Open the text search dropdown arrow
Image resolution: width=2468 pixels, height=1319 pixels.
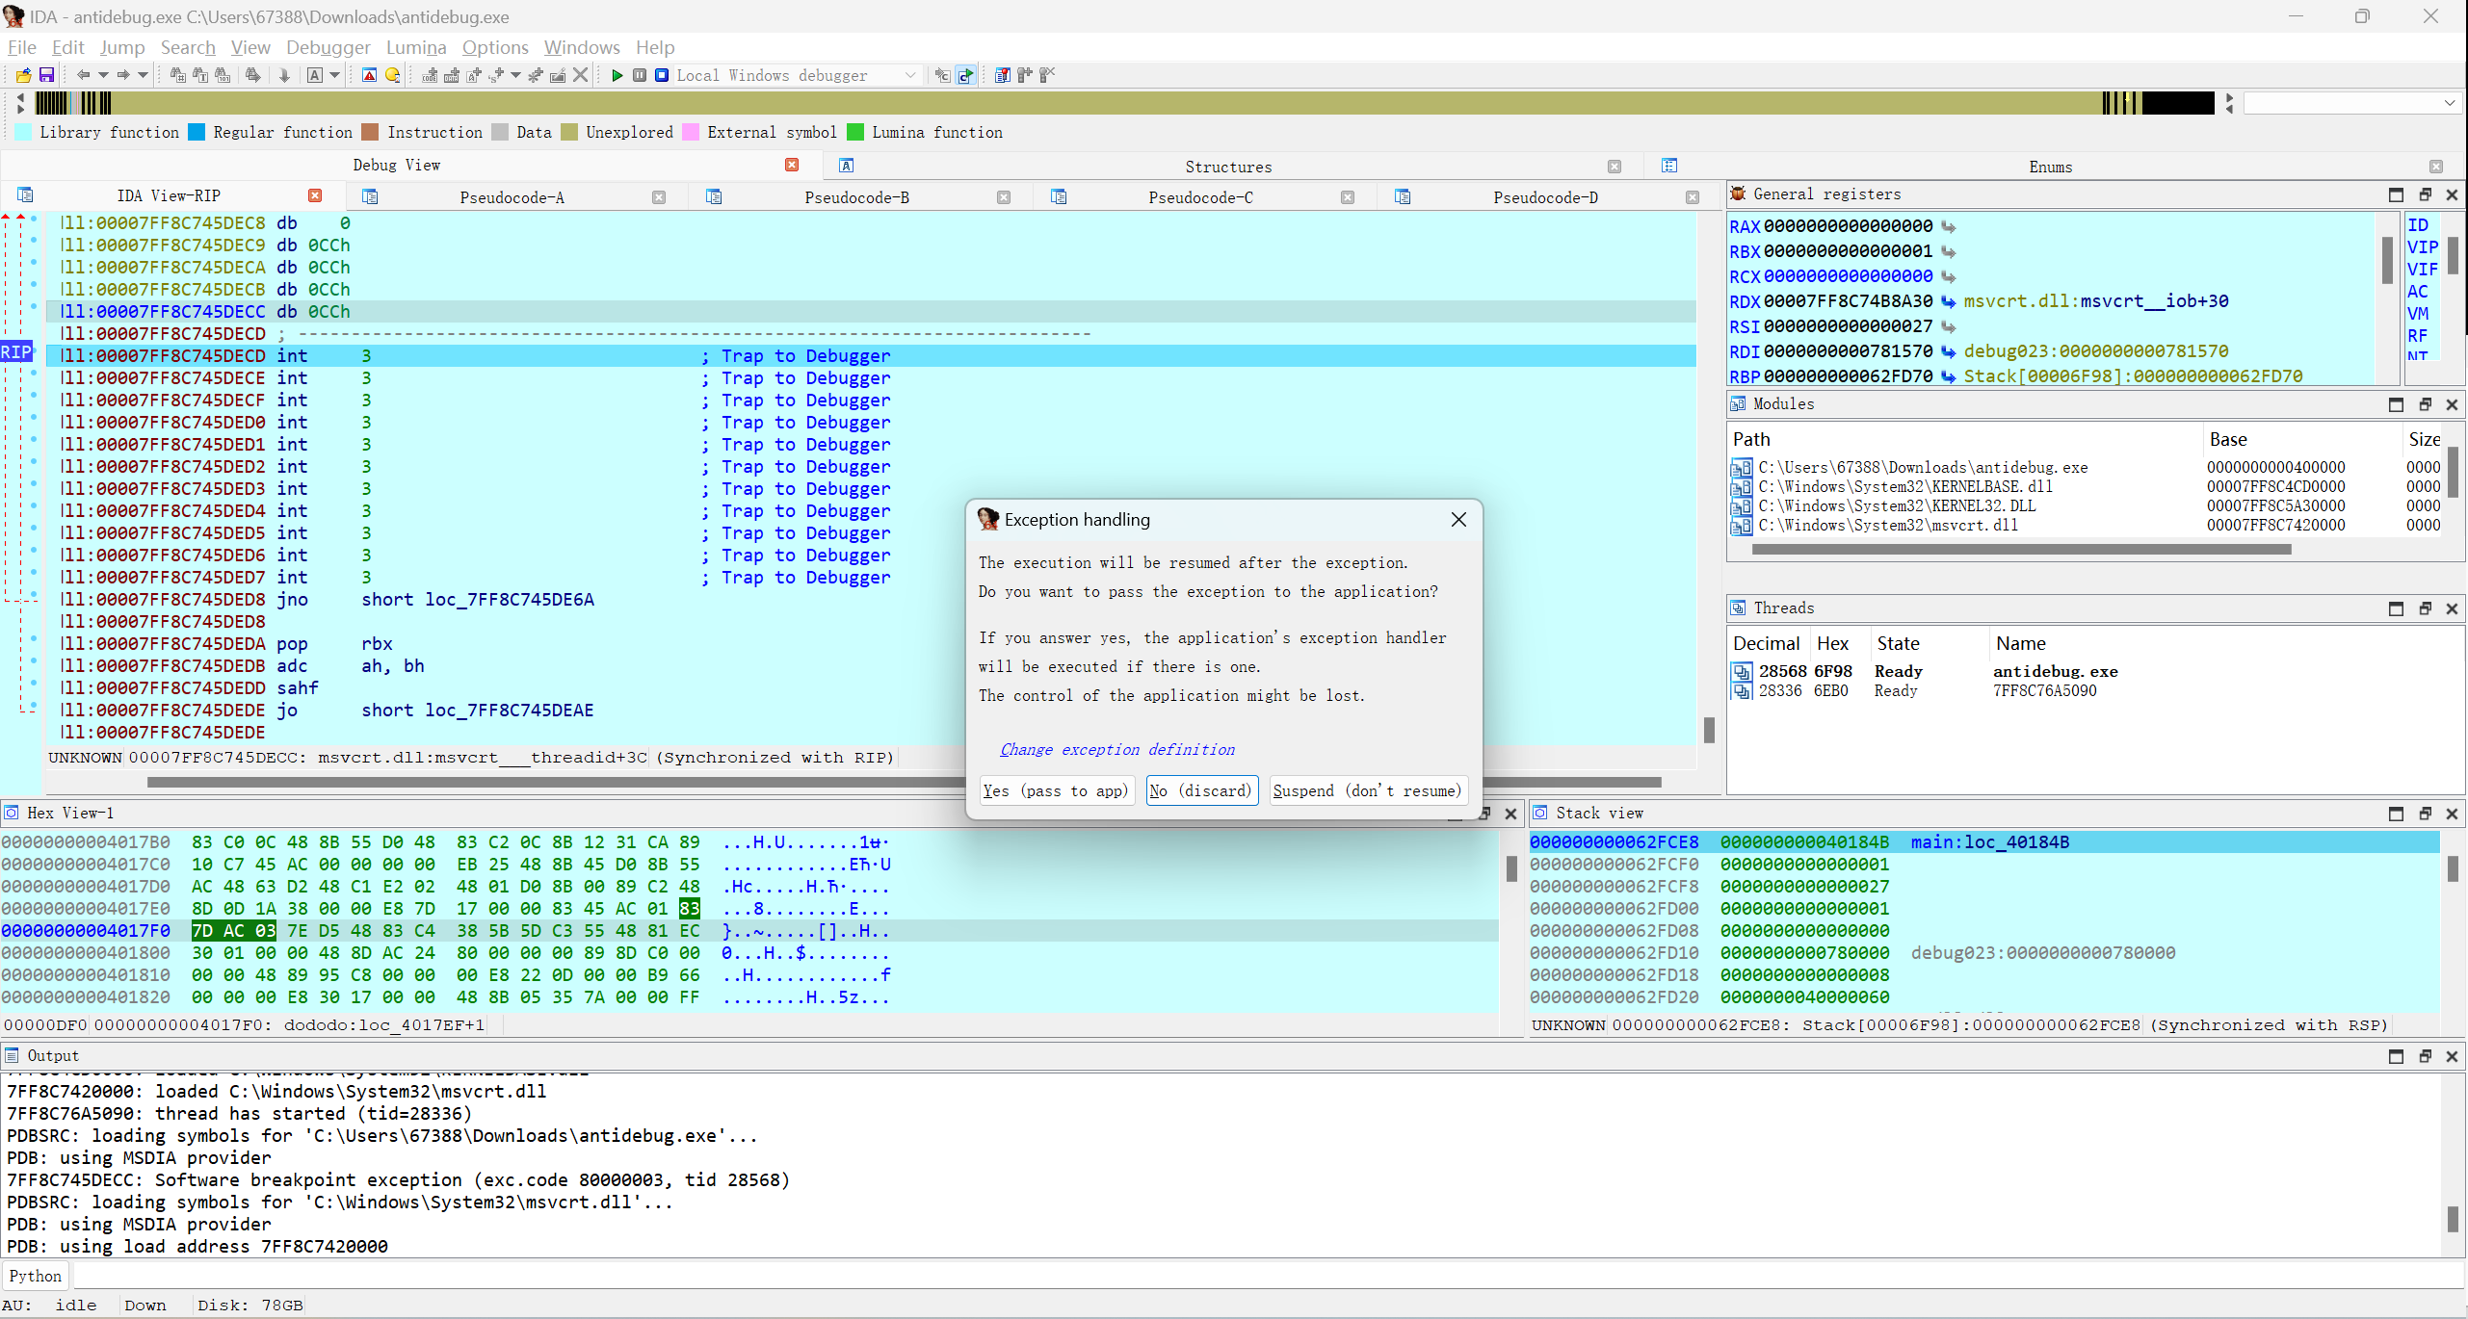coord(335,75)
